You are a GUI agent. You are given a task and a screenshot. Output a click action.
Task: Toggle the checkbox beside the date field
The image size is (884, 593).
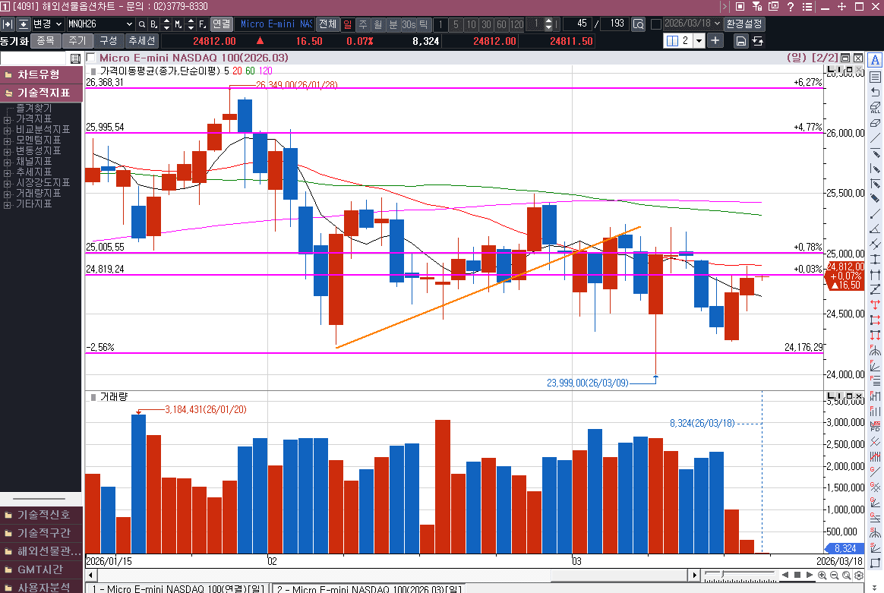656,24
